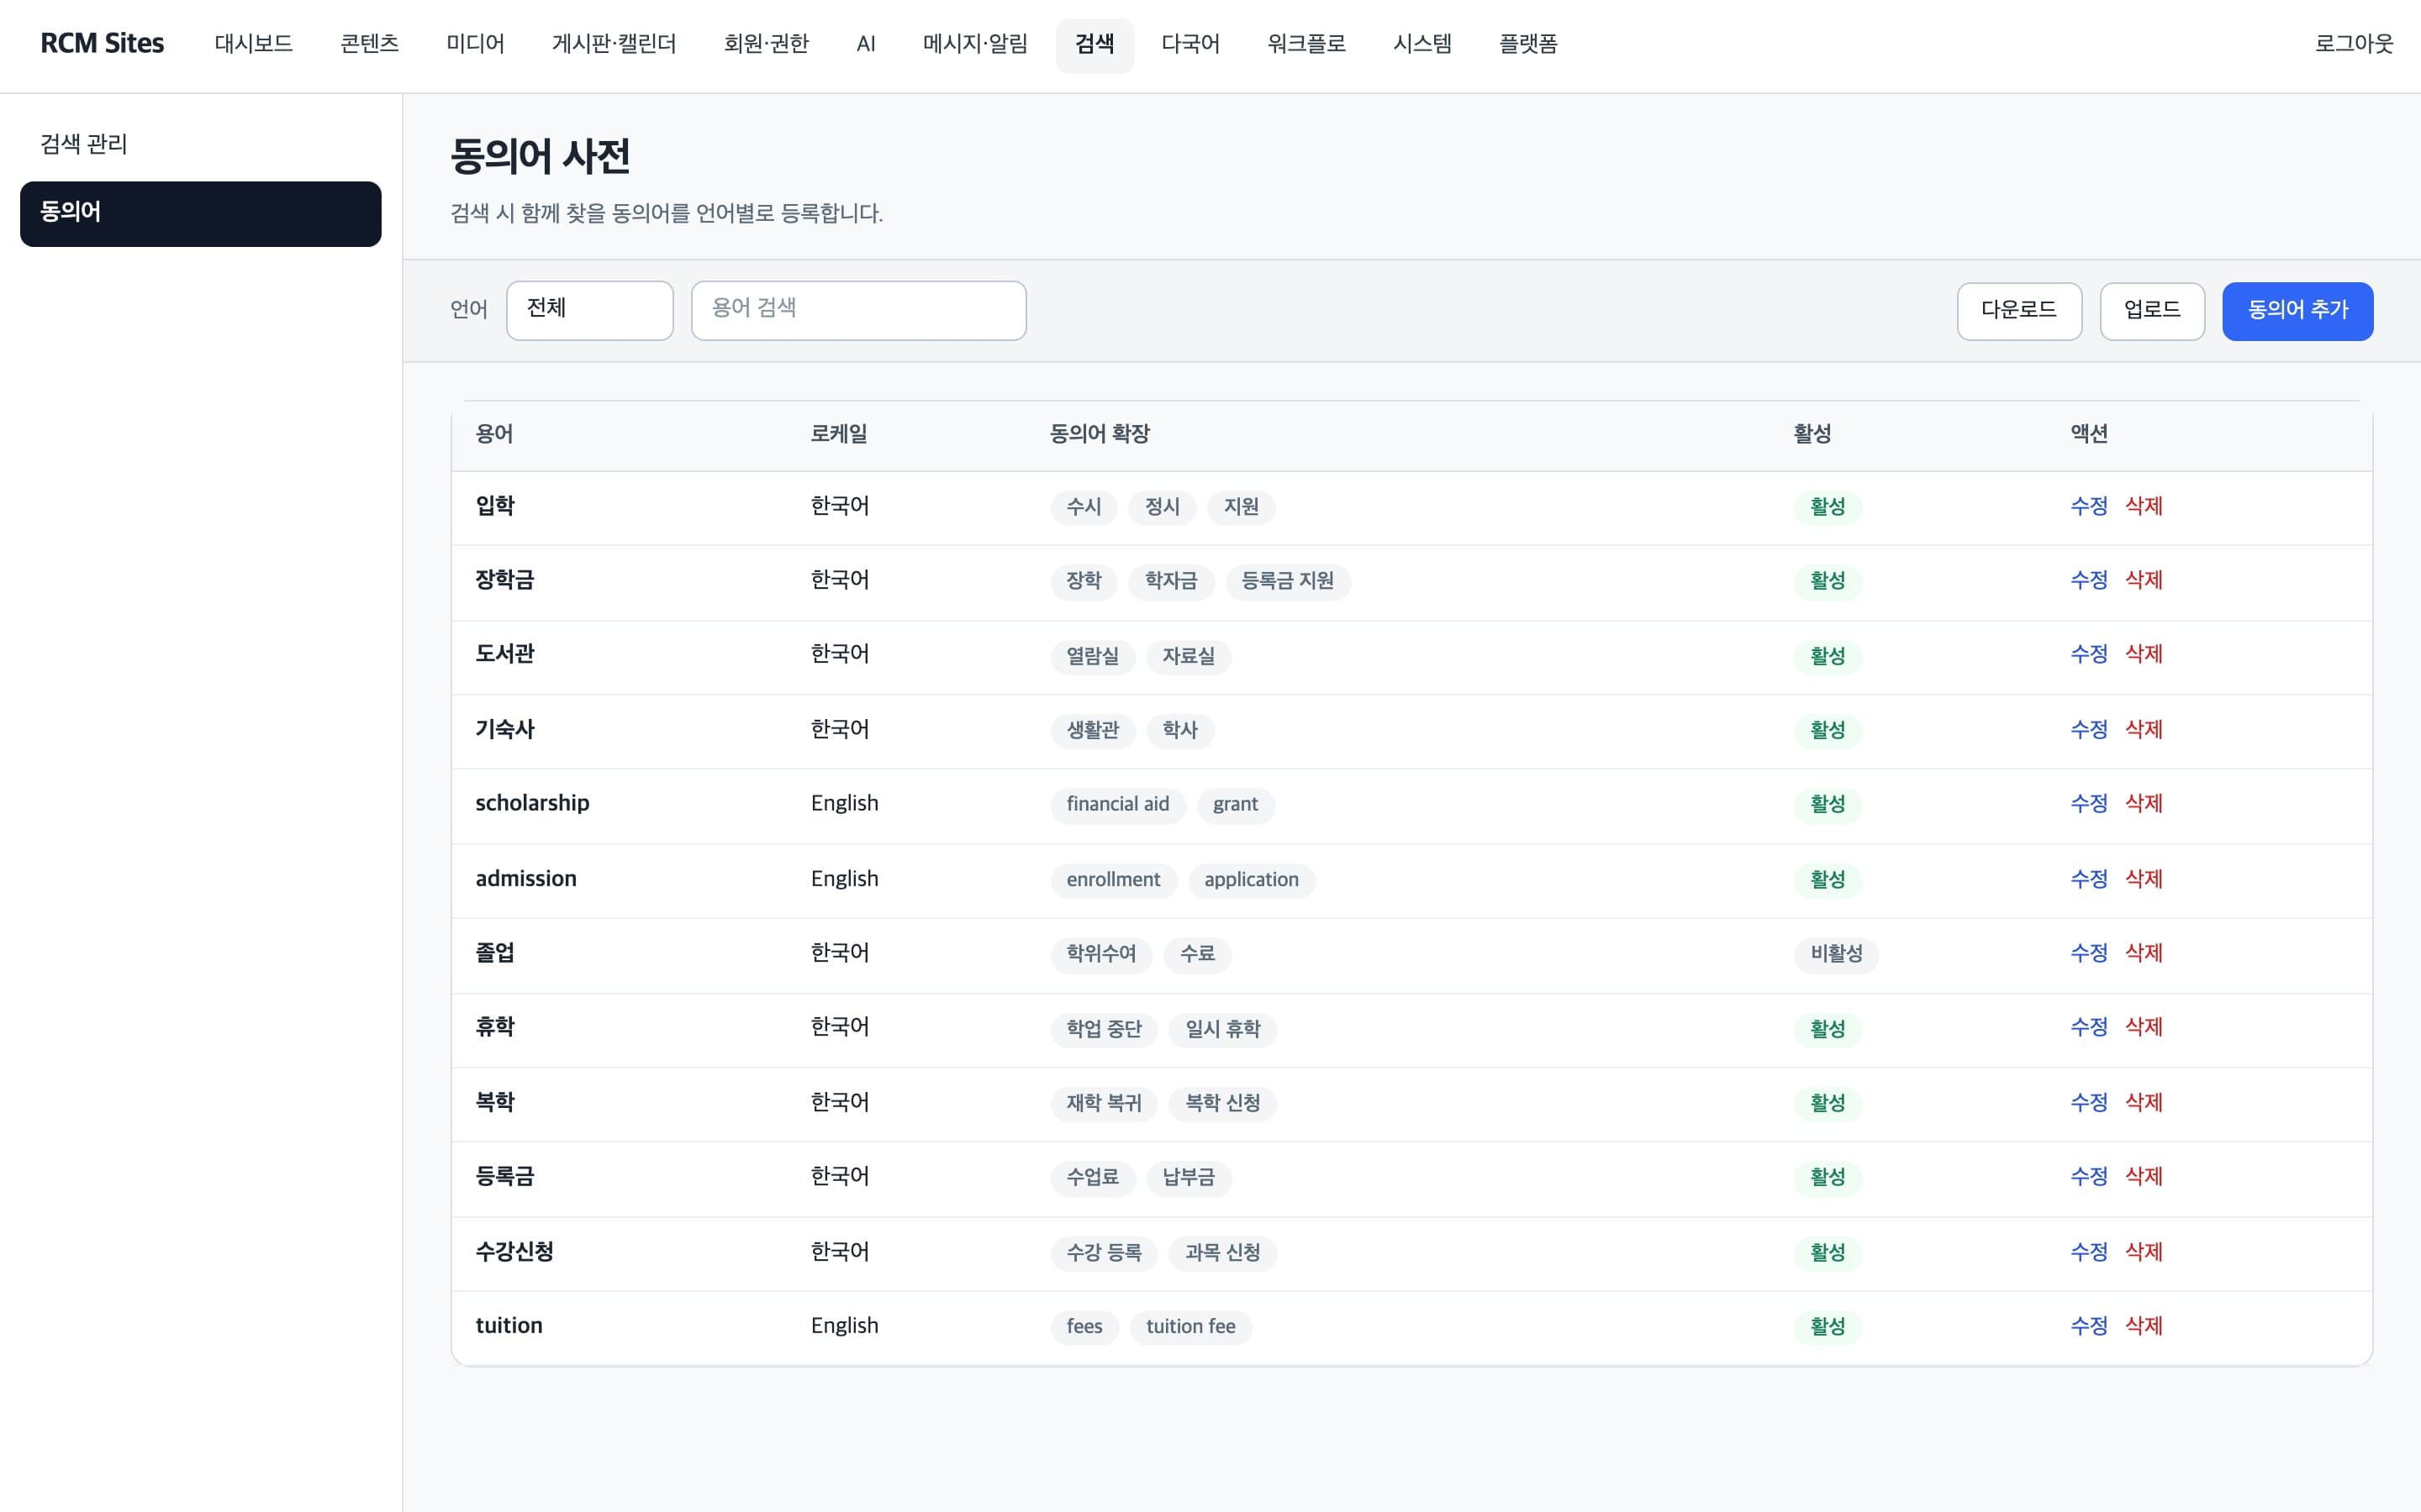Open the 언어 dropdown showing 전체
This screenshot has width=2421, height=1512.
coord(589,310)
